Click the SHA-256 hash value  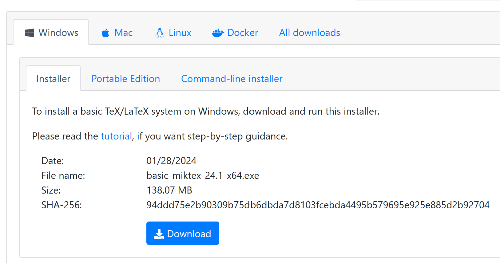pyautogui.click(x=318, y=205)
